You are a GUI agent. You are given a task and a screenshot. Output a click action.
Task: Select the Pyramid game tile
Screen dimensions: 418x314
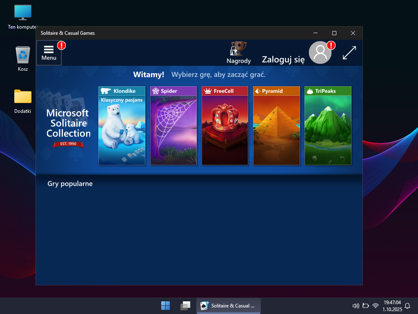(276, 126)
